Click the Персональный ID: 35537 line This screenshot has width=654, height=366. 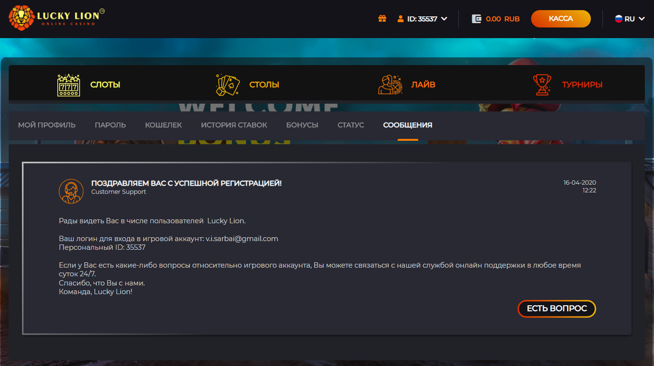pos(102,247)
